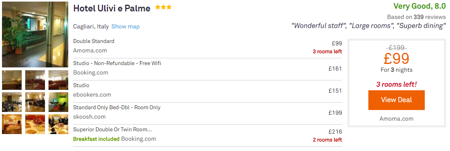Open the 339 reviews summary
The width and height of the screenshot is (450, 151).
point(416,17)
